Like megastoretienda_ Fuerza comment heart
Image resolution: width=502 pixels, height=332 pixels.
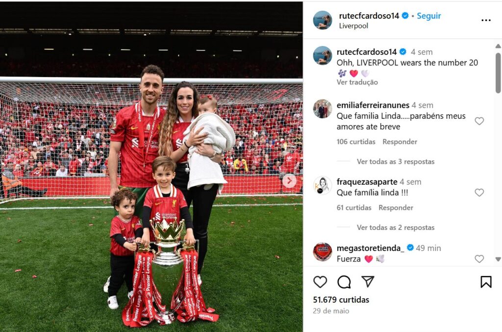(479, 258)
